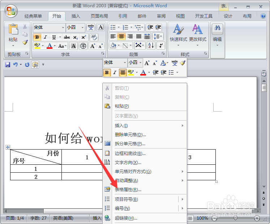Click Shrink Font in ribbon font group
The image size is (270, 224).
click(101, 46)
